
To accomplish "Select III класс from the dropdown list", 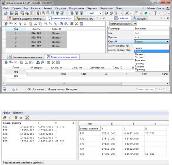I will pos(151,54).
